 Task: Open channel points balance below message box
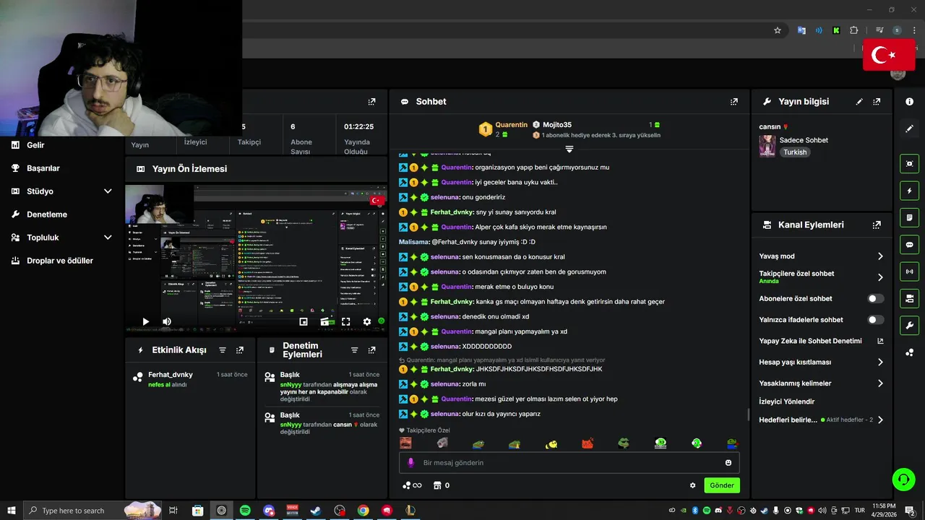pos(412,485)
